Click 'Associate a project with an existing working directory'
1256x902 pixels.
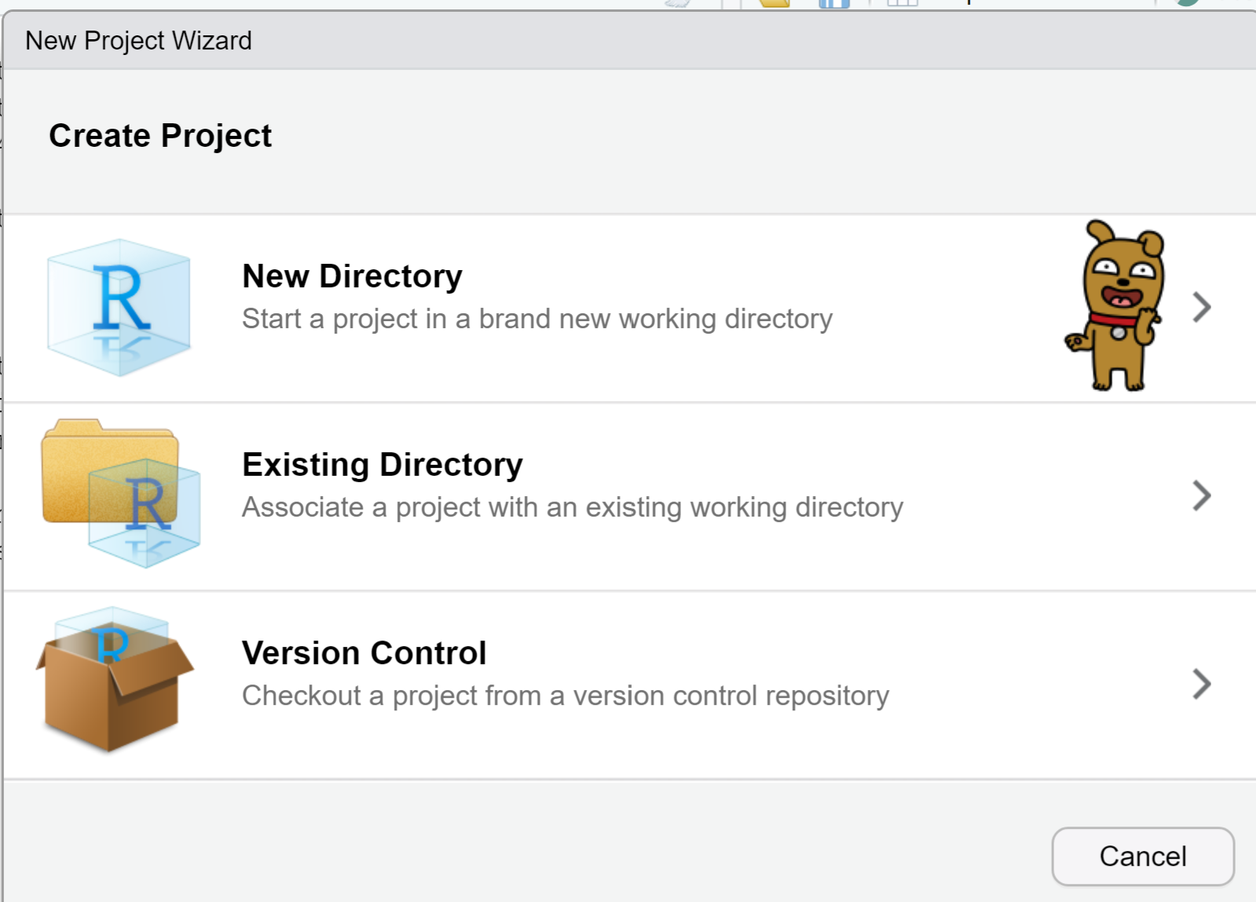tap(573, 507)
